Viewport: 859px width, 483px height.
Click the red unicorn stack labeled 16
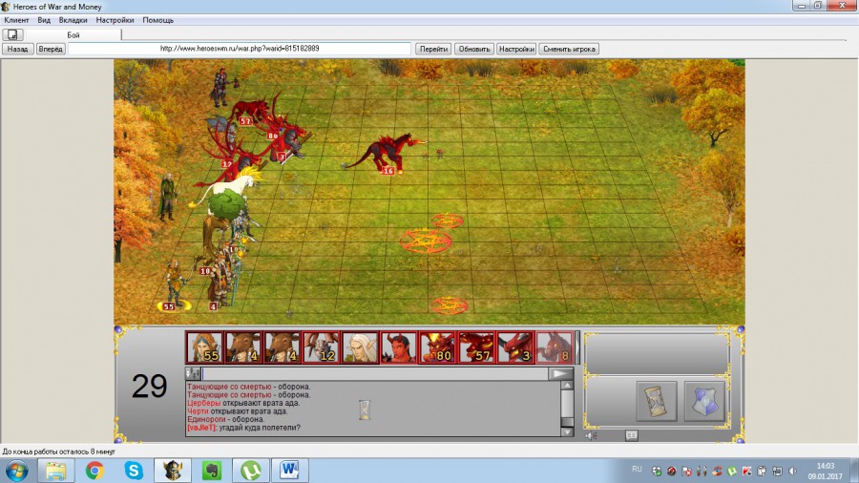(x=388, y=154)
